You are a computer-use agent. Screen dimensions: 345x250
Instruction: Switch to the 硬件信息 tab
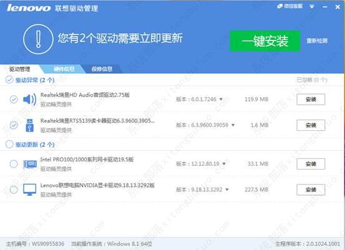tap(64, 69)
